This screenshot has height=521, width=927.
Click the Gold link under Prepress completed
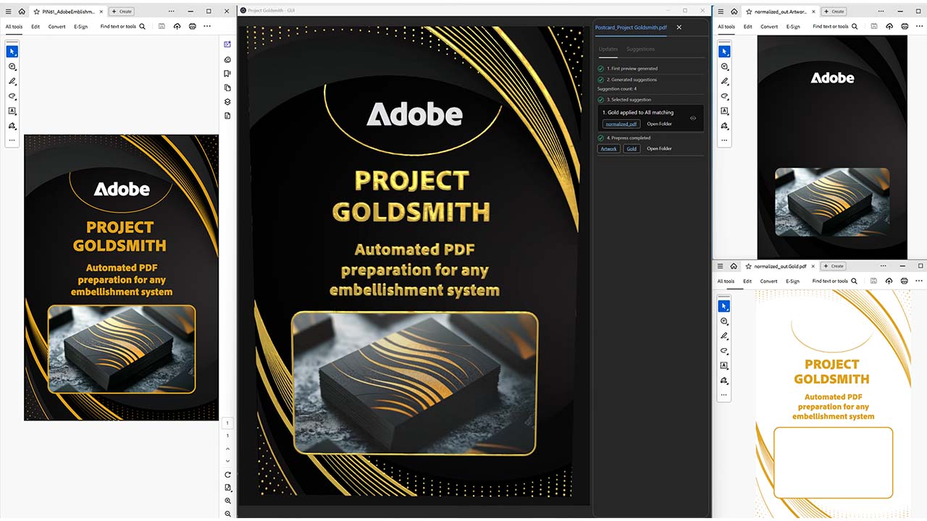click(x=632, y=148)
